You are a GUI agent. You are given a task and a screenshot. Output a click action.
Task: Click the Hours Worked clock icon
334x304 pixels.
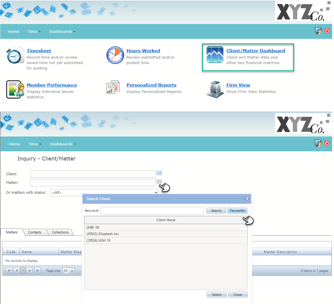(x=115, y=55)
